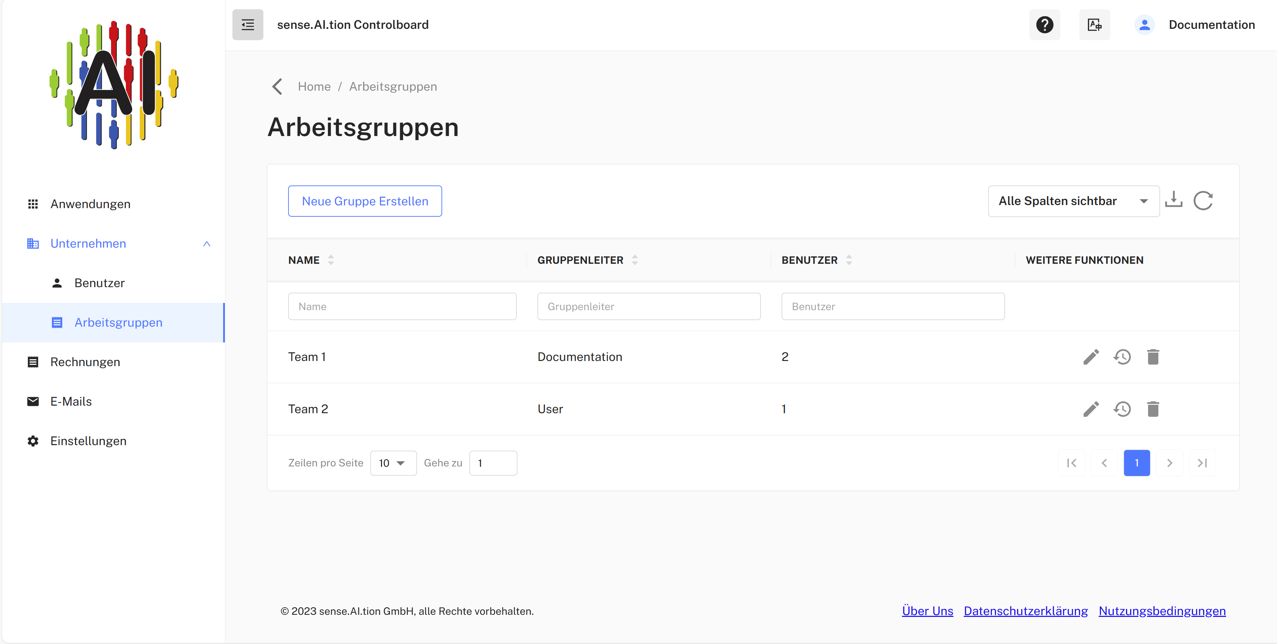This screenshot has height=644, width=1277.
Task: Show history for Team 2
Action: 1122,409
